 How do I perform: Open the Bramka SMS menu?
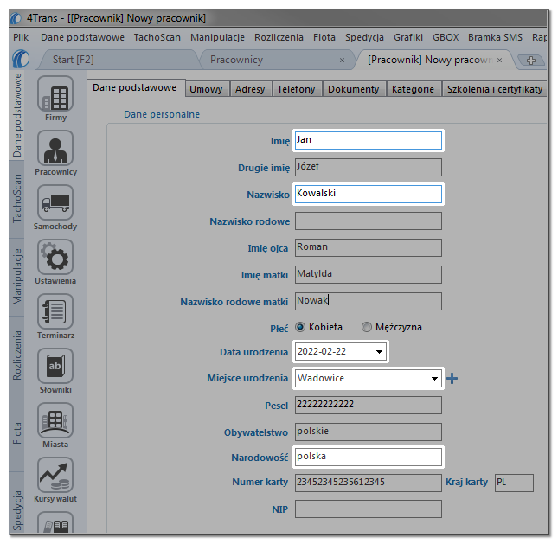pos(495,37)
